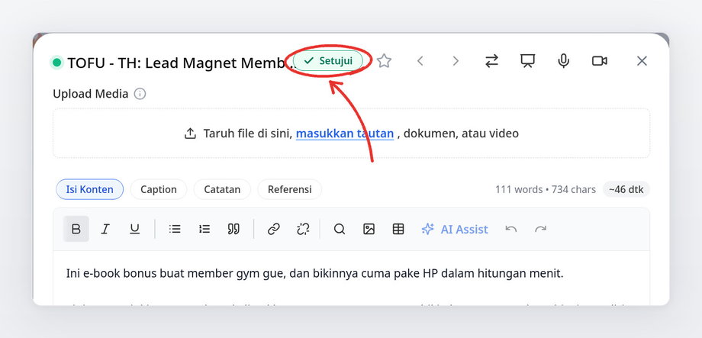Insert a hyperlink

[273, 229]
